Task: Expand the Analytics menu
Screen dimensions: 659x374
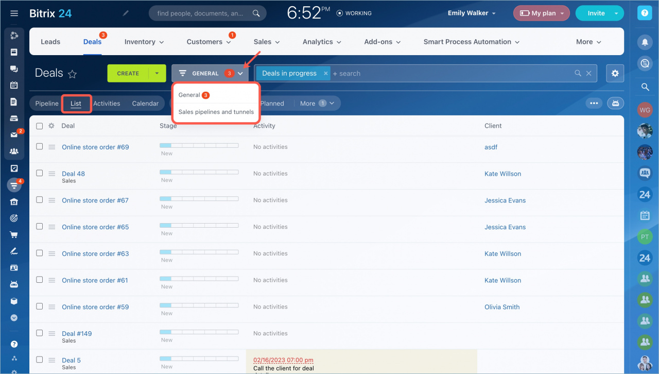Action: click(322, 42)
